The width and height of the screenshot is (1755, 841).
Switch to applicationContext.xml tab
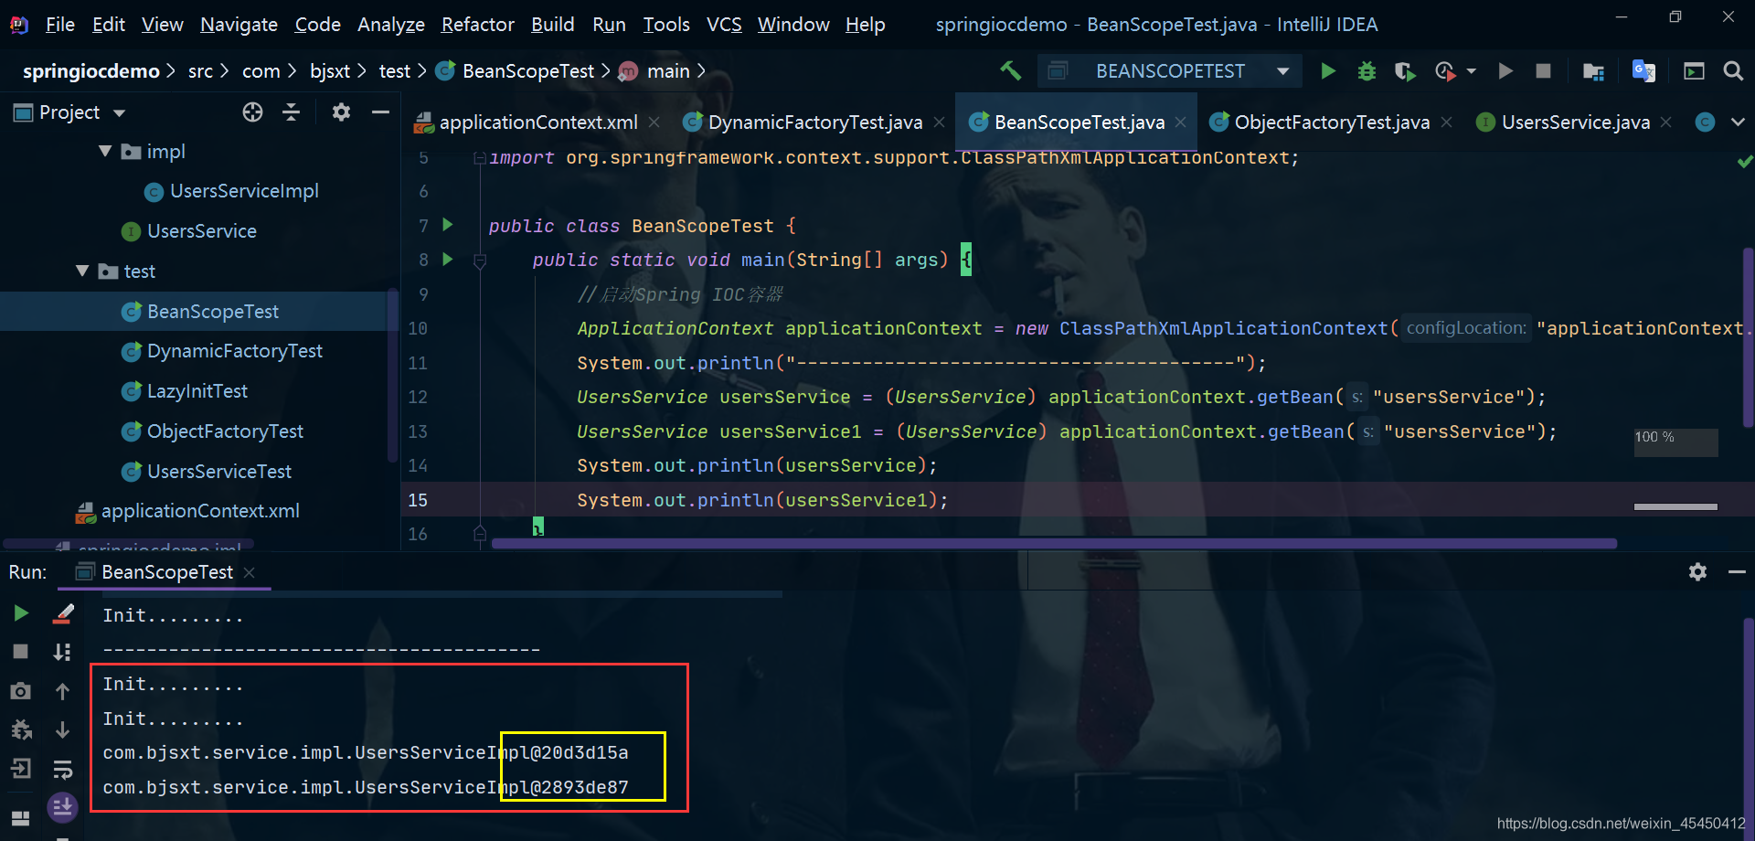coord(538,122)
